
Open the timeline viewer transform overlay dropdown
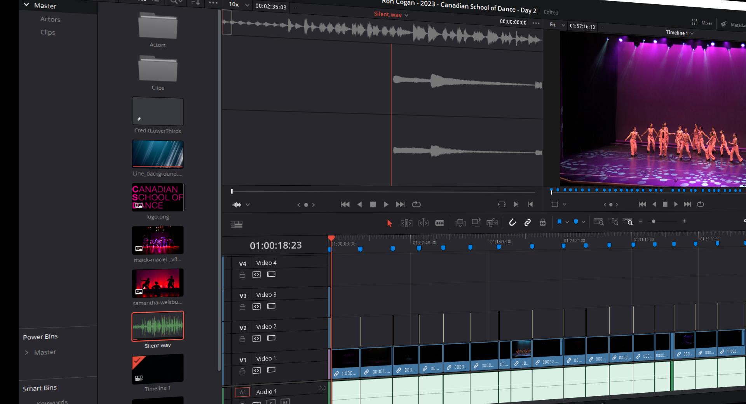coord(565,204)
